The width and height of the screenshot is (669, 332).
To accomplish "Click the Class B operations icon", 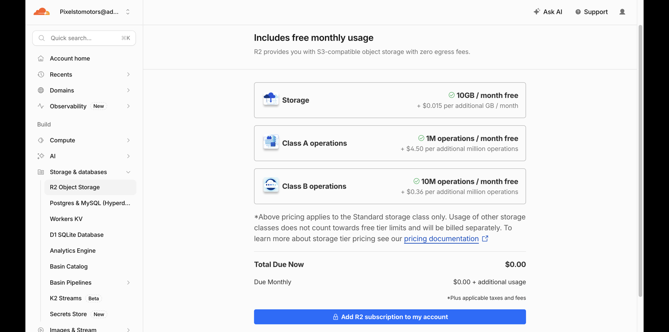I will point(271,186).
